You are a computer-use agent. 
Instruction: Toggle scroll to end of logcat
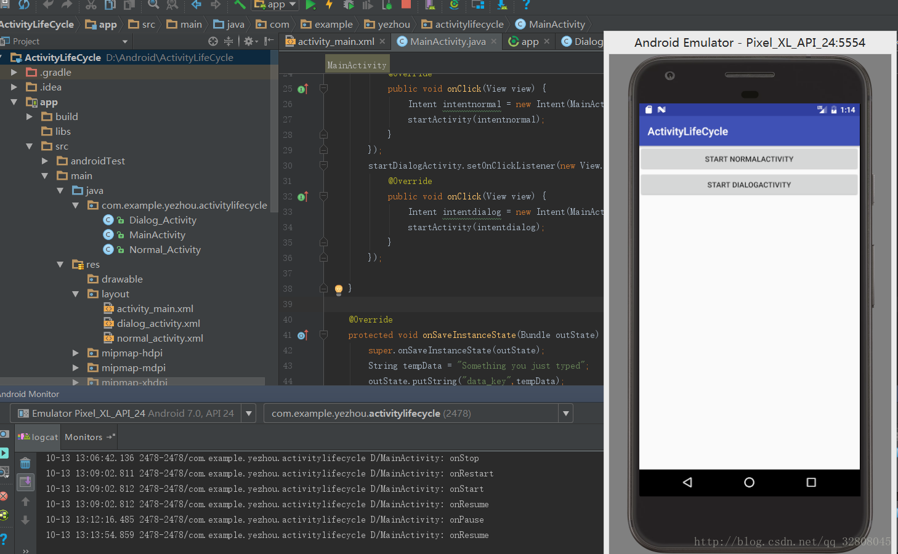(25, 482)
